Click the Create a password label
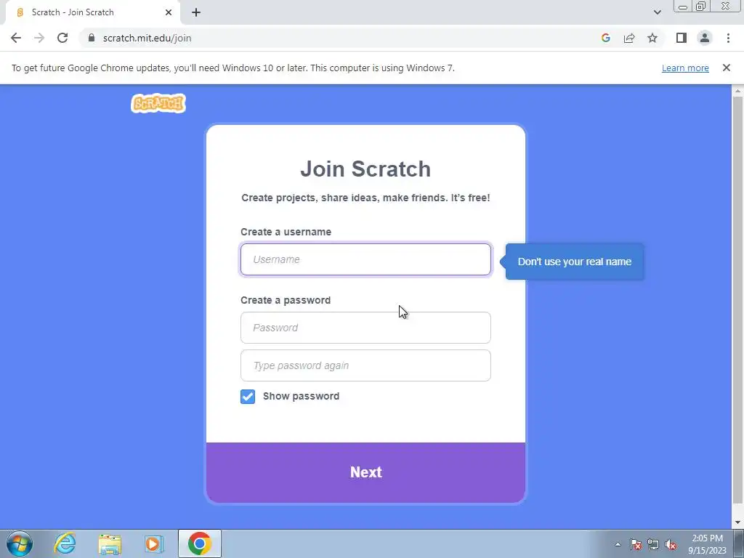 click(285, 300)
